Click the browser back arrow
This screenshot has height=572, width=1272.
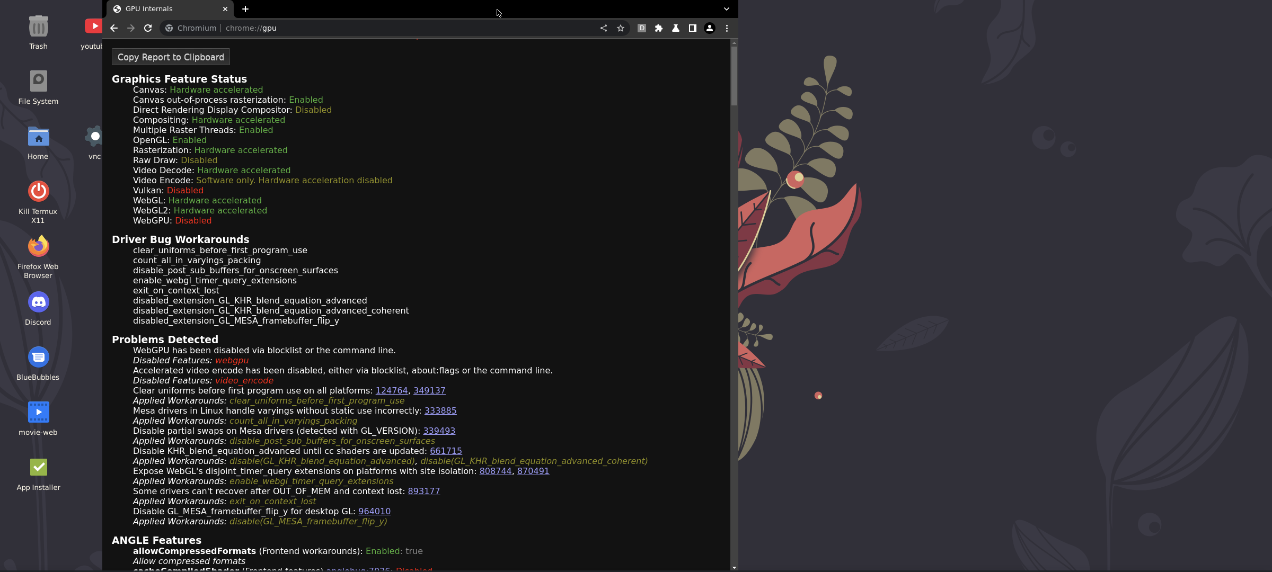(114, 28)
